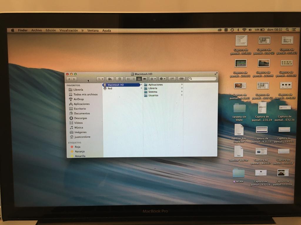This screenshot has width=301, height=225.
Task: Open the Ayuda menu
Action: pos(106,30)
